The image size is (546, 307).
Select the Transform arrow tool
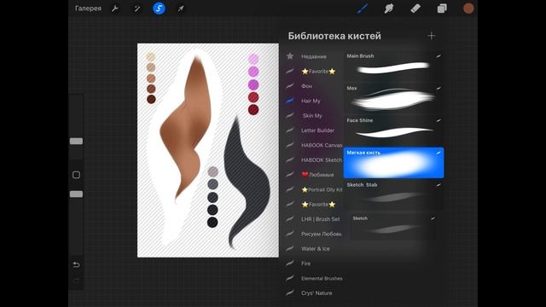tap(181, 9)
